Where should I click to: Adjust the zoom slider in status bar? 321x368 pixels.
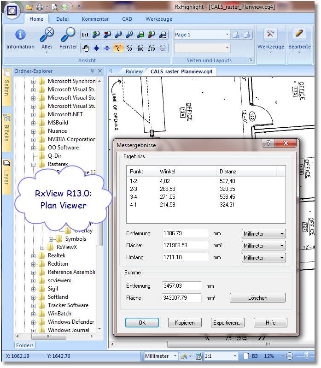tap(306, 356)
